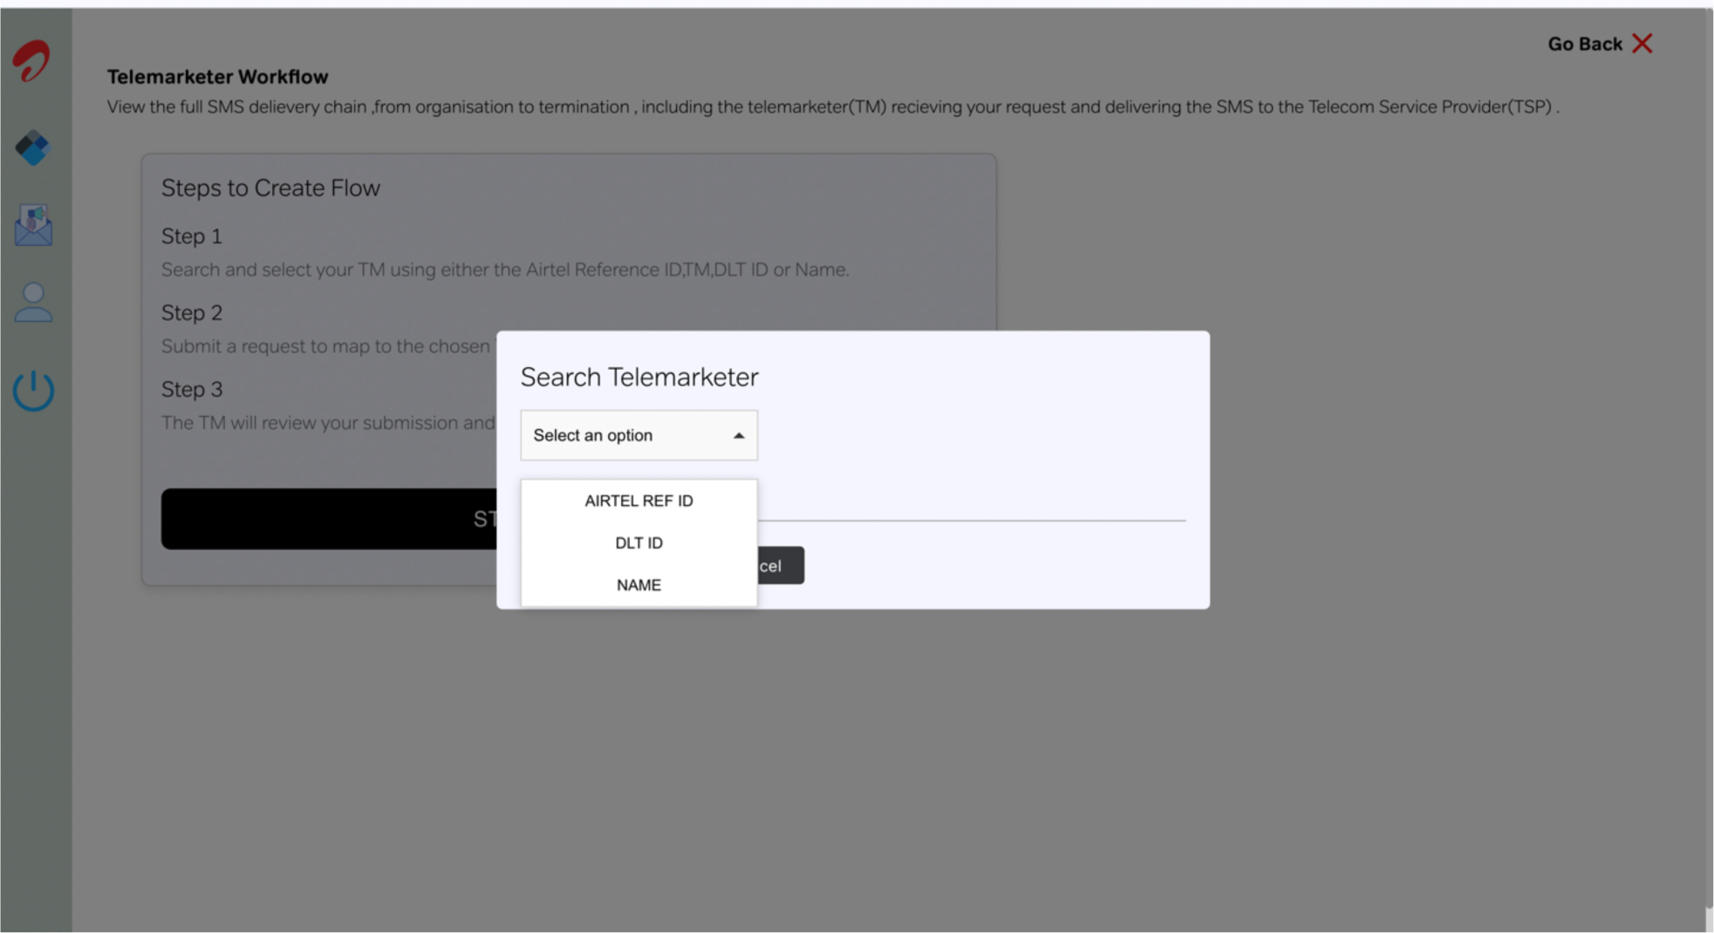Click the Step 1 description about Airtel Reference ID
Screen dimensions: 1714x933
[x=505, y=269]
